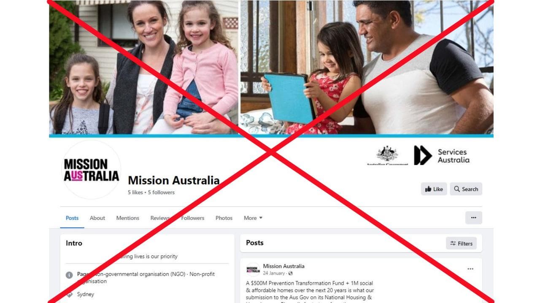Expand the More dropdown menu
540x303 pixels.
(x=253, y=218)
